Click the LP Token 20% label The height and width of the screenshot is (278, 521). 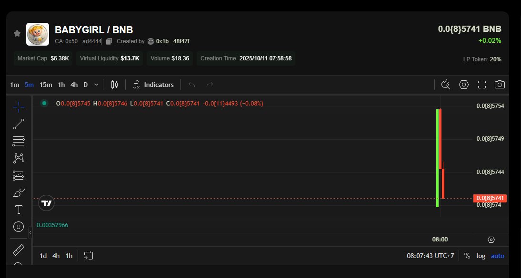pos(482,59)
